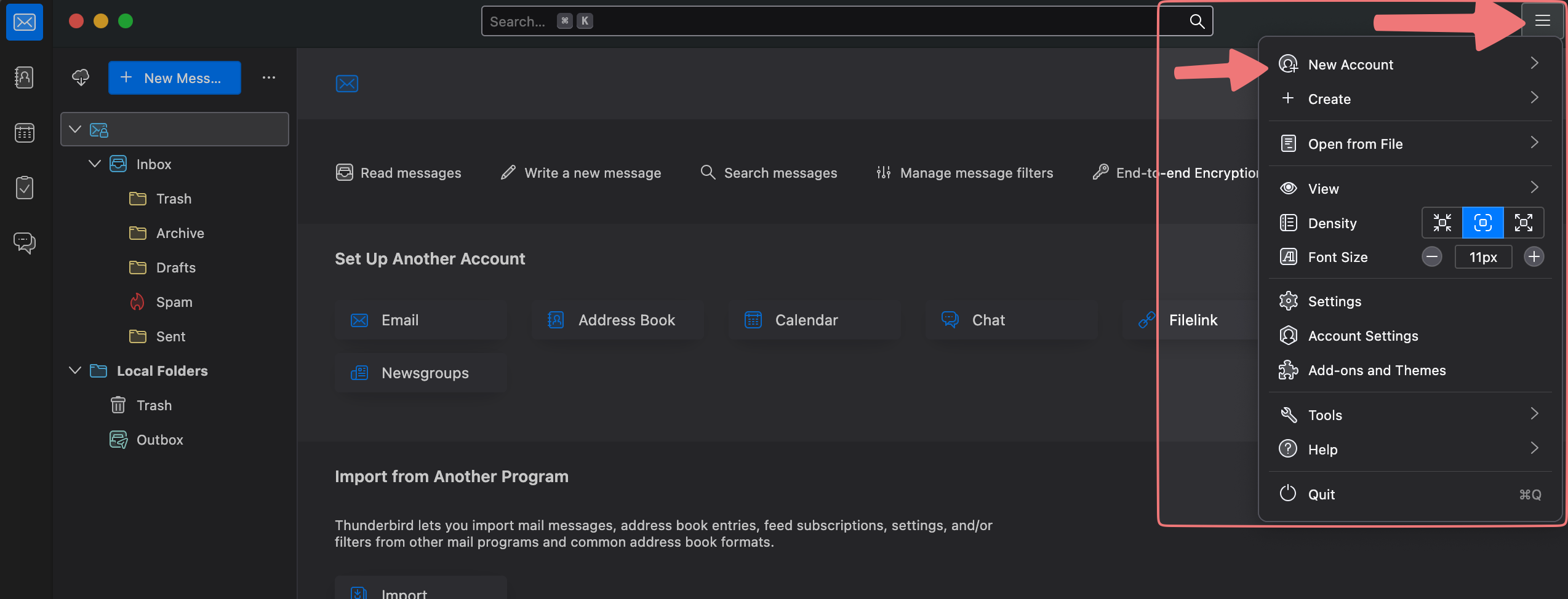Click the Outbox folder icon
Screen dimensions: 1568x599
(118, 440)
